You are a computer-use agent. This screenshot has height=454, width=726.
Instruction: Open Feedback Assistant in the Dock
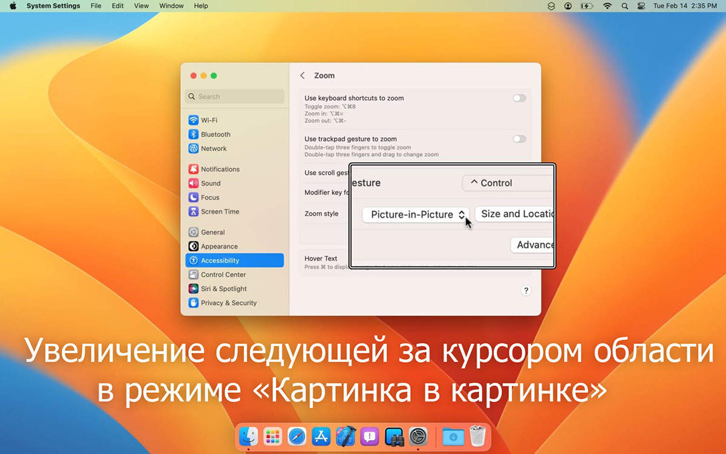(370, 435)
